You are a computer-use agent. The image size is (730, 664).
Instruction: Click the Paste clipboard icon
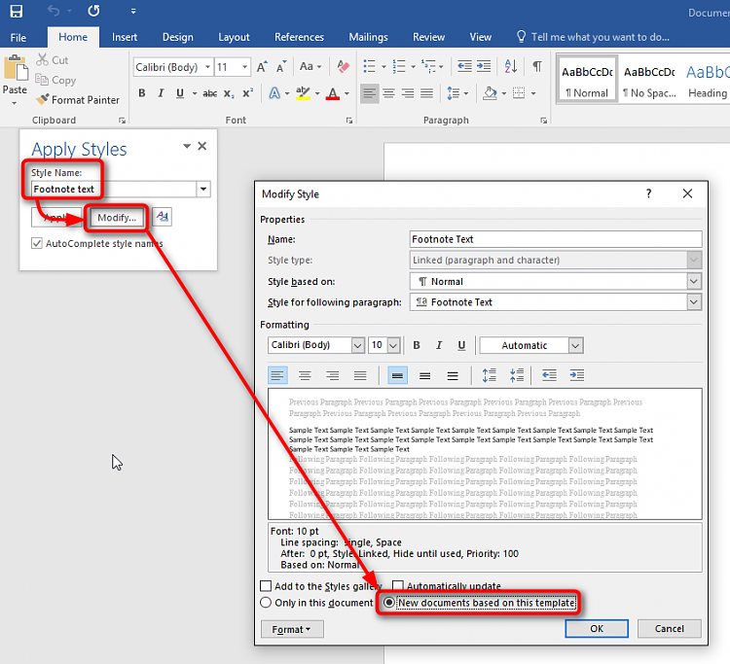pyautogui.click(x=16, y=68)
